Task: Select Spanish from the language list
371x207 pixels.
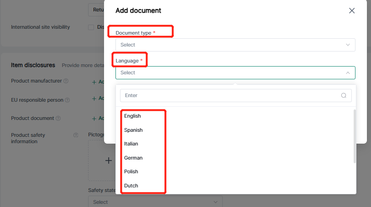Action: point(133,130)
